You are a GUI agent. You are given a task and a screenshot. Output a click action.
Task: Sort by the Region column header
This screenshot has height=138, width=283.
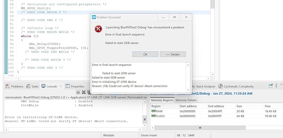tap(164, 106)
